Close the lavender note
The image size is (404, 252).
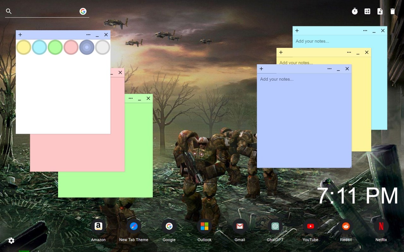point(347,69)
